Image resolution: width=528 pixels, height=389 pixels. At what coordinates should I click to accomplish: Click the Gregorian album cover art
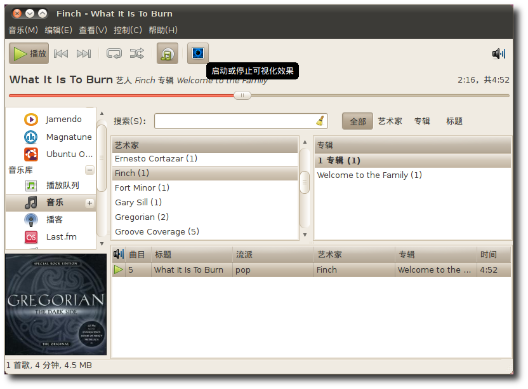tap(56, 304)
